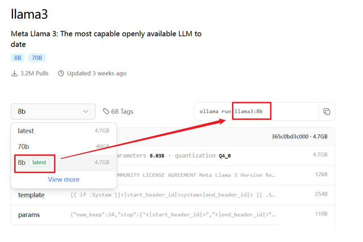Open the template file row
Image resolution: width=363 pixels, height=242 pixels.
(173, 195)
